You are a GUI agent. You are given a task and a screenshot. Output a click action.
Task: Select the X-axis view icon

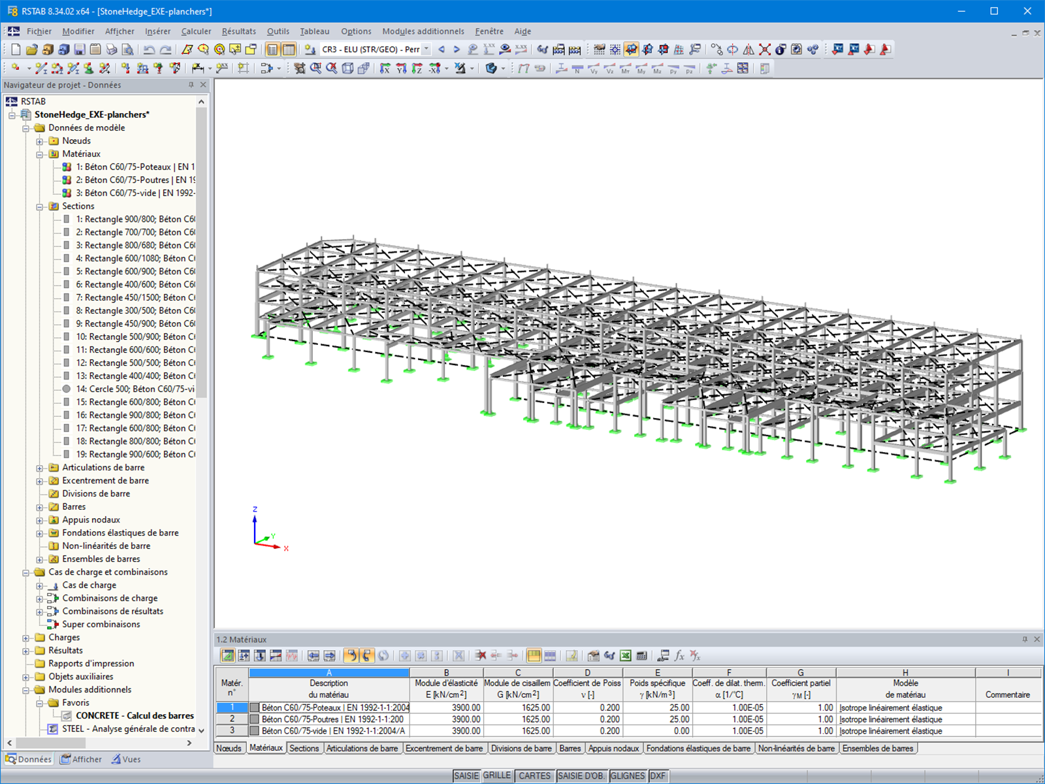pyautogui.click(x=385, y=69)
